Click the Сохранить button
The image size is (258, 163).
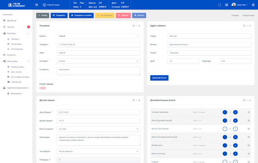[59, 15]
